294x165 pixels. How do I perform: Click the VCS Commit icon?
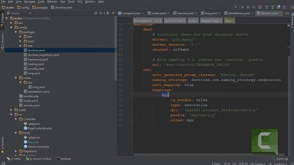click(x=272, y=7)
